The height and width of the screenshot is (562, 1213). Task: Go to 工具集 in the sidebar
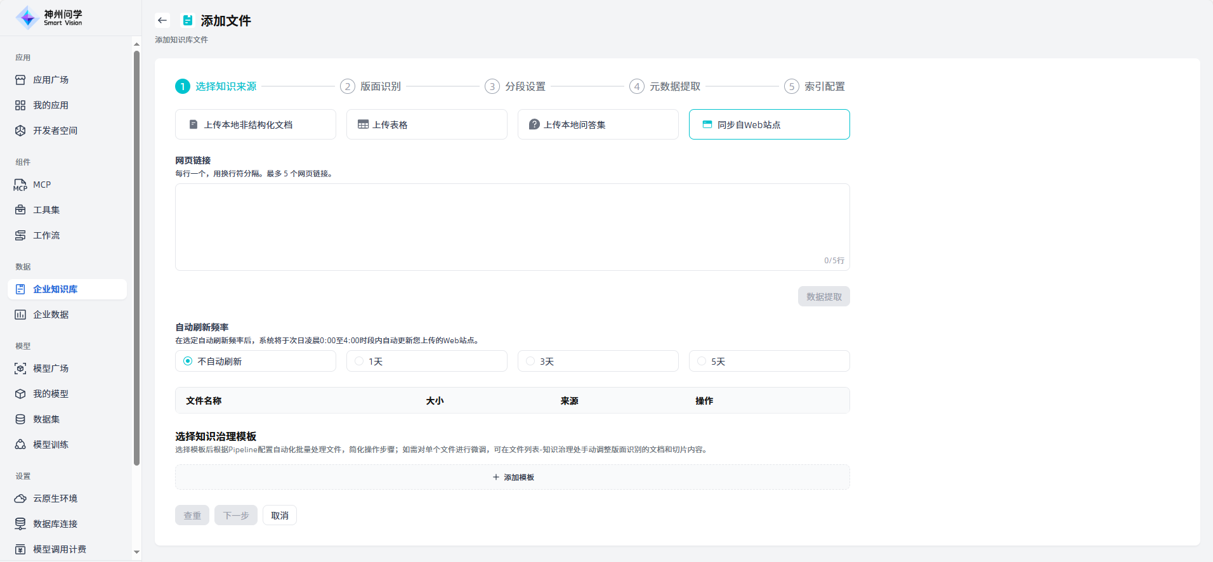46,210
